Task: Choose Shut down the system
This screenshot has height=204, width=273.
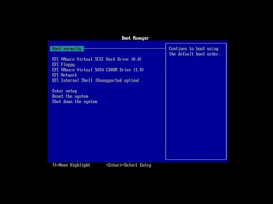Action: (75, 101)
